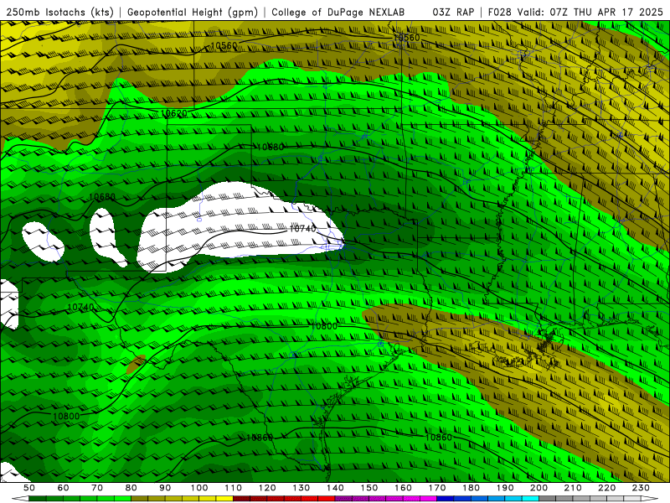Pick the dark gray swatch after 200
The image size is (670, 503).
tap(548, 499)
